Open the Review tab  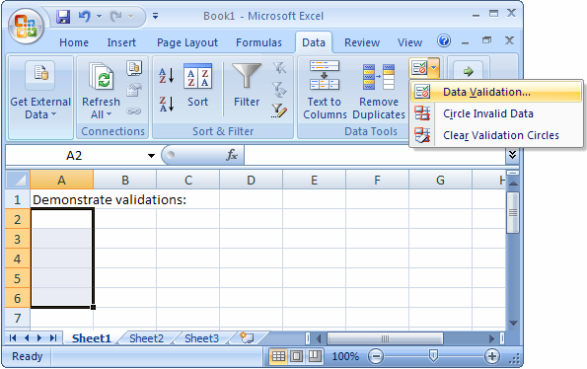pyautogui.click(x=362, y=42)
